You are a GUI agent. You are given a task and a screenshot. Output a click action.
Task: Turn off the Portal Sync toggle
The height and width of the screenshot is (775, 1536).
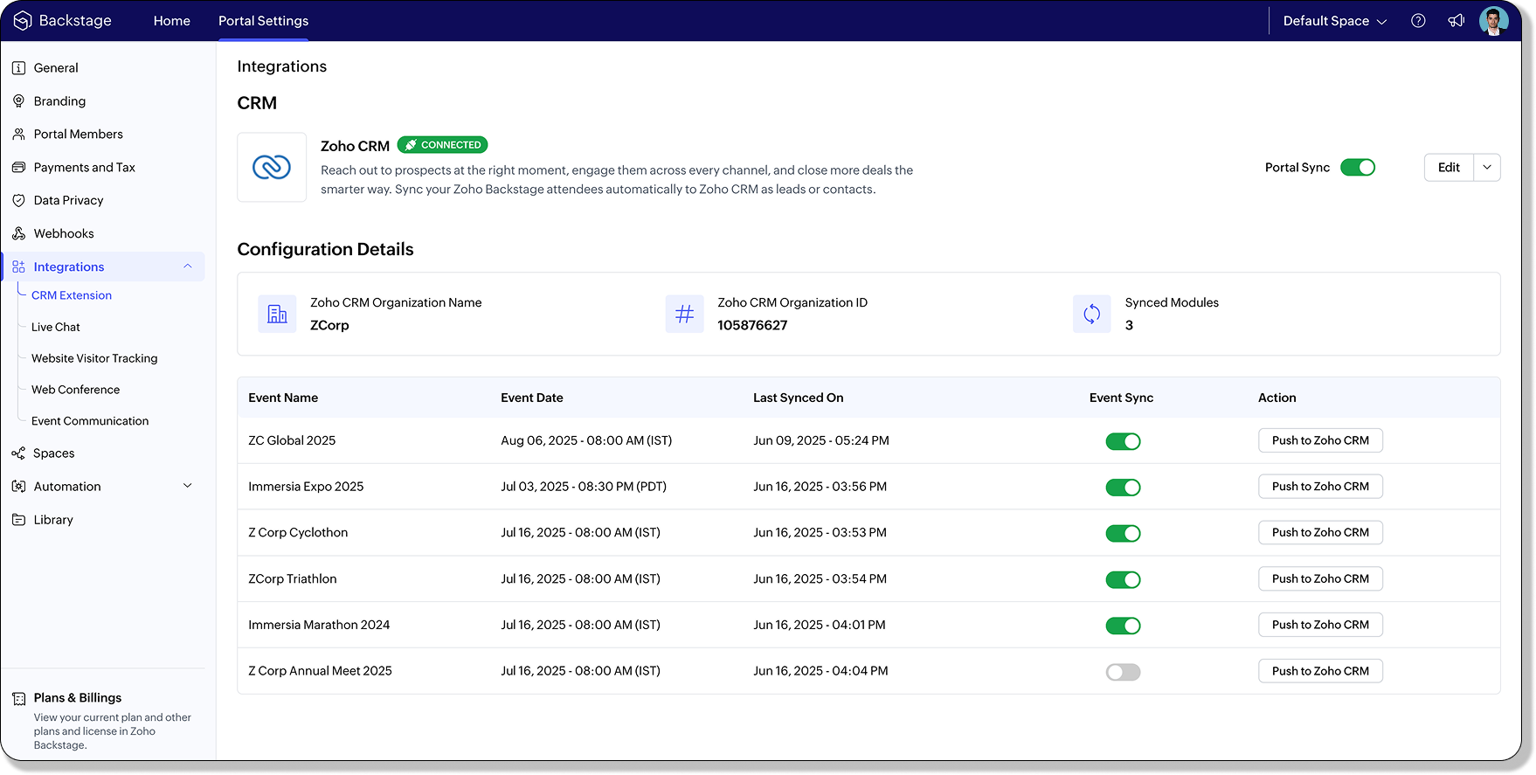pyautogui.click(x=1357, y=168)
